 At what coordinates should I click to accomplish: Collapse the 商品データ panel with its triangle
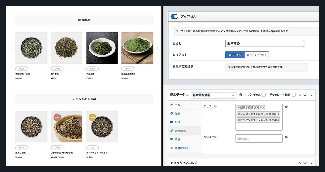[x=312, y=95]
